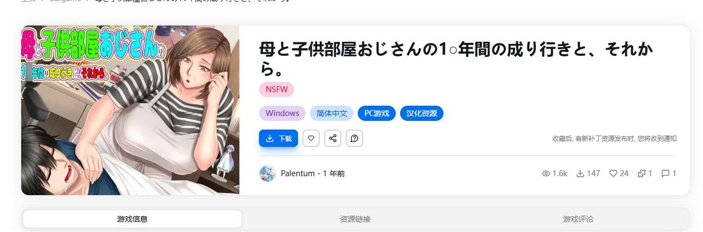Click the puzzle piece patch count icon
703x232 pixels.
[642, 173]
